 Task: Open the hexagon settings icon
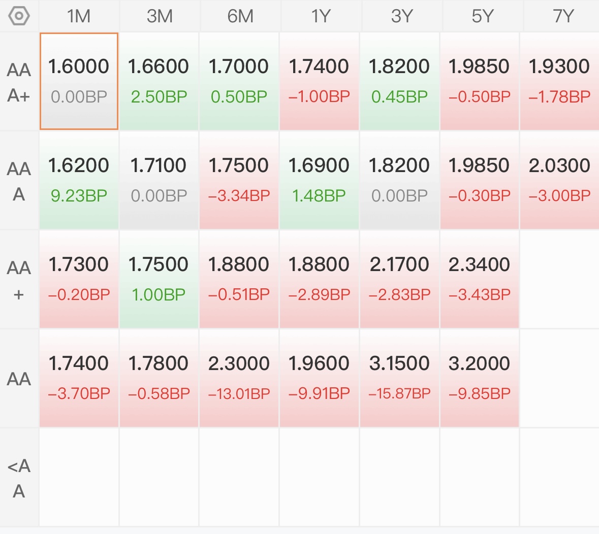click(x=19, y=16)
